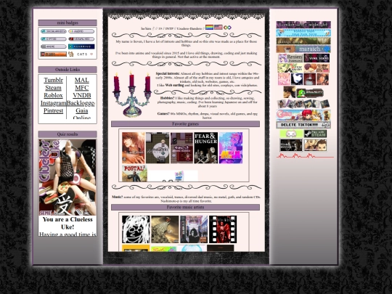Screen dimensions: 392x294
Task: Click the Gaia Online banner
Action: click(x=303, y=115)
